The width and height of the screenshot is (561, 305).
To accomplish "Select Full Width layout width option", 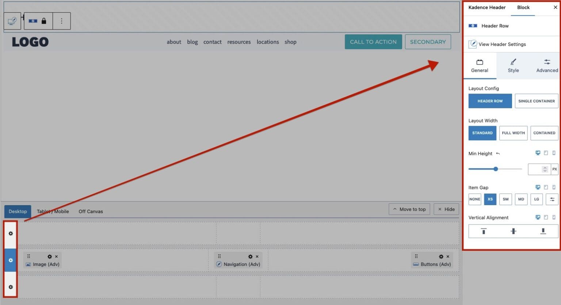I will [x=513, y=133].
